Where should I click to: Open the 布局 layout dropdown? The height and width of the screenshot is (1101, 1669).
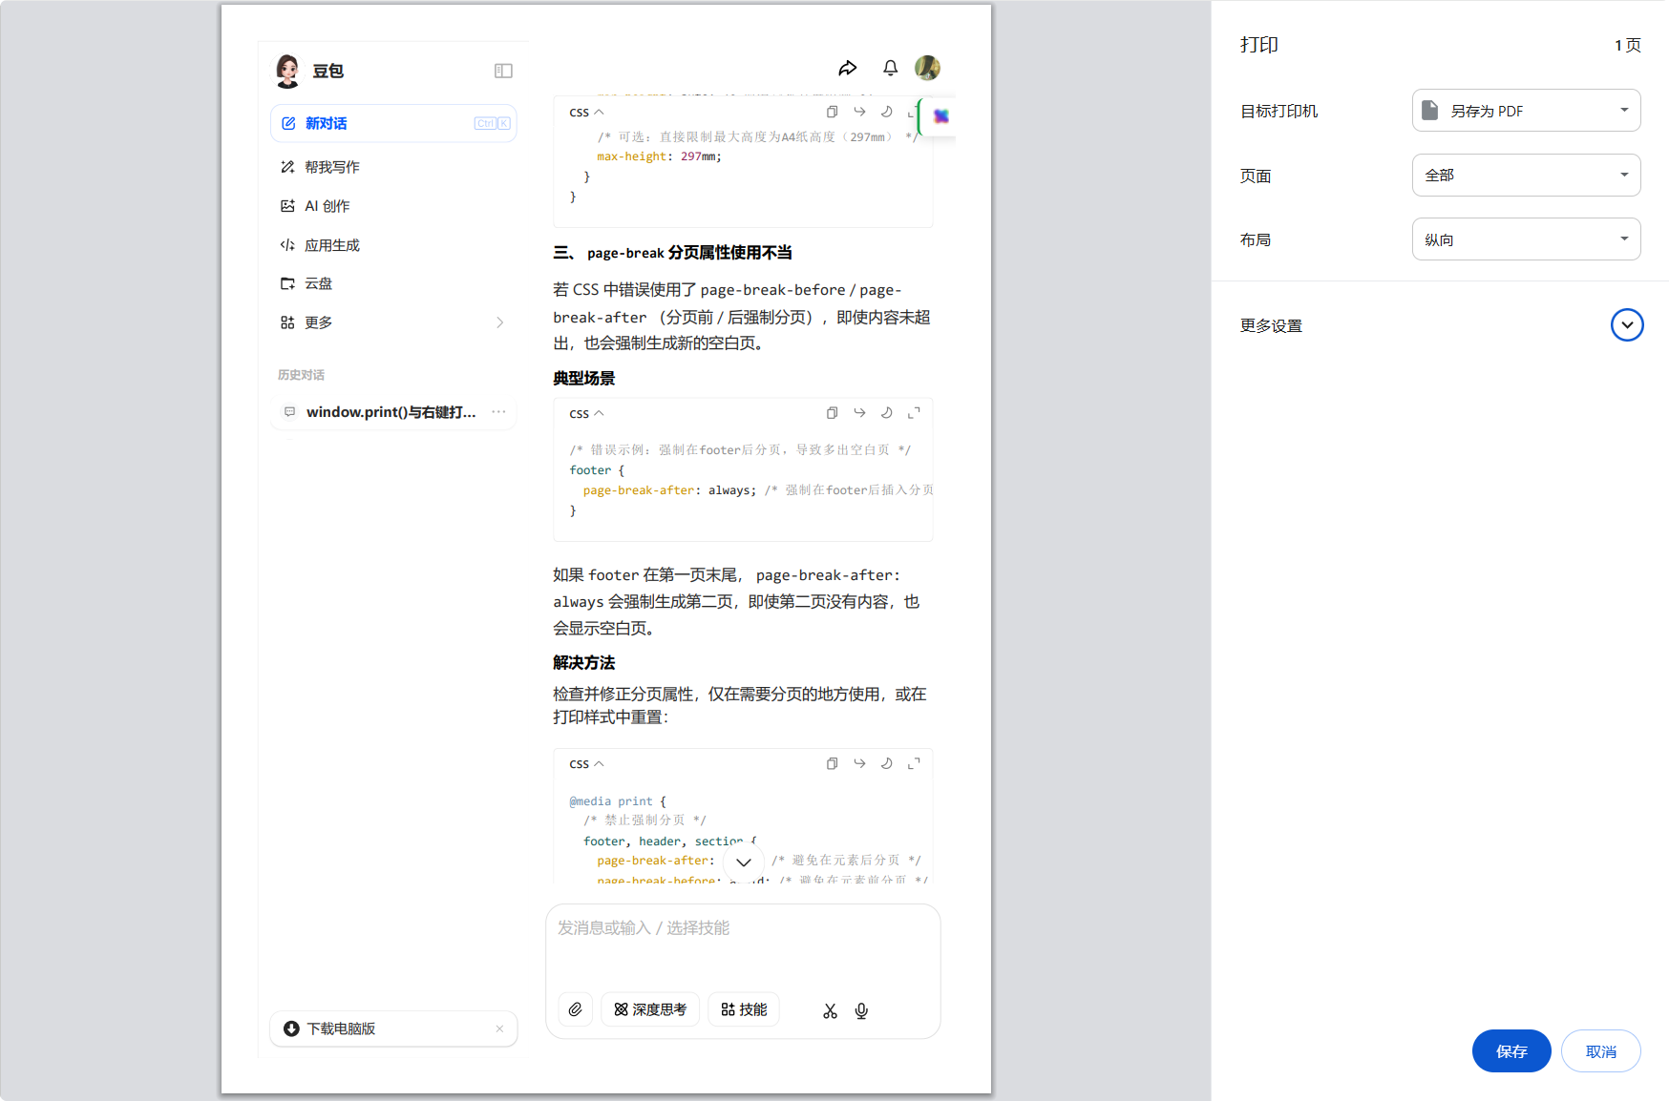(x=1526, y=239)
